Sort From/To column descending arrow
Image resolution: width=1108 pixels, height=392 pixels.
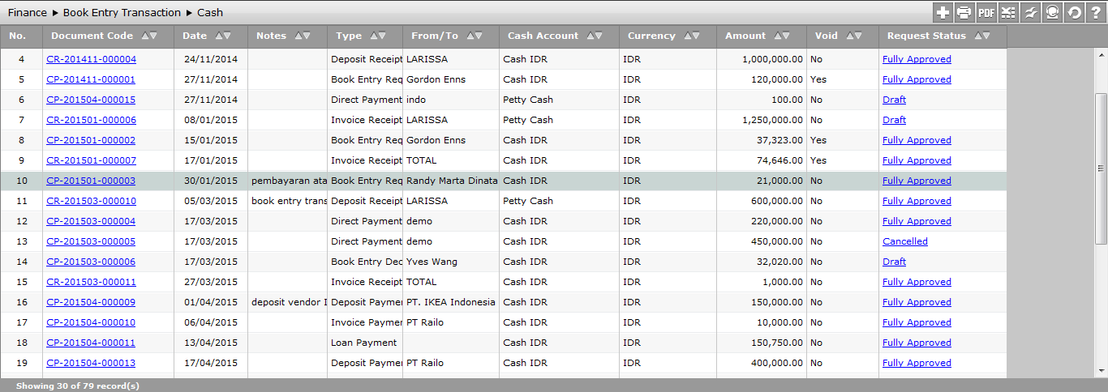click(479, 36)
